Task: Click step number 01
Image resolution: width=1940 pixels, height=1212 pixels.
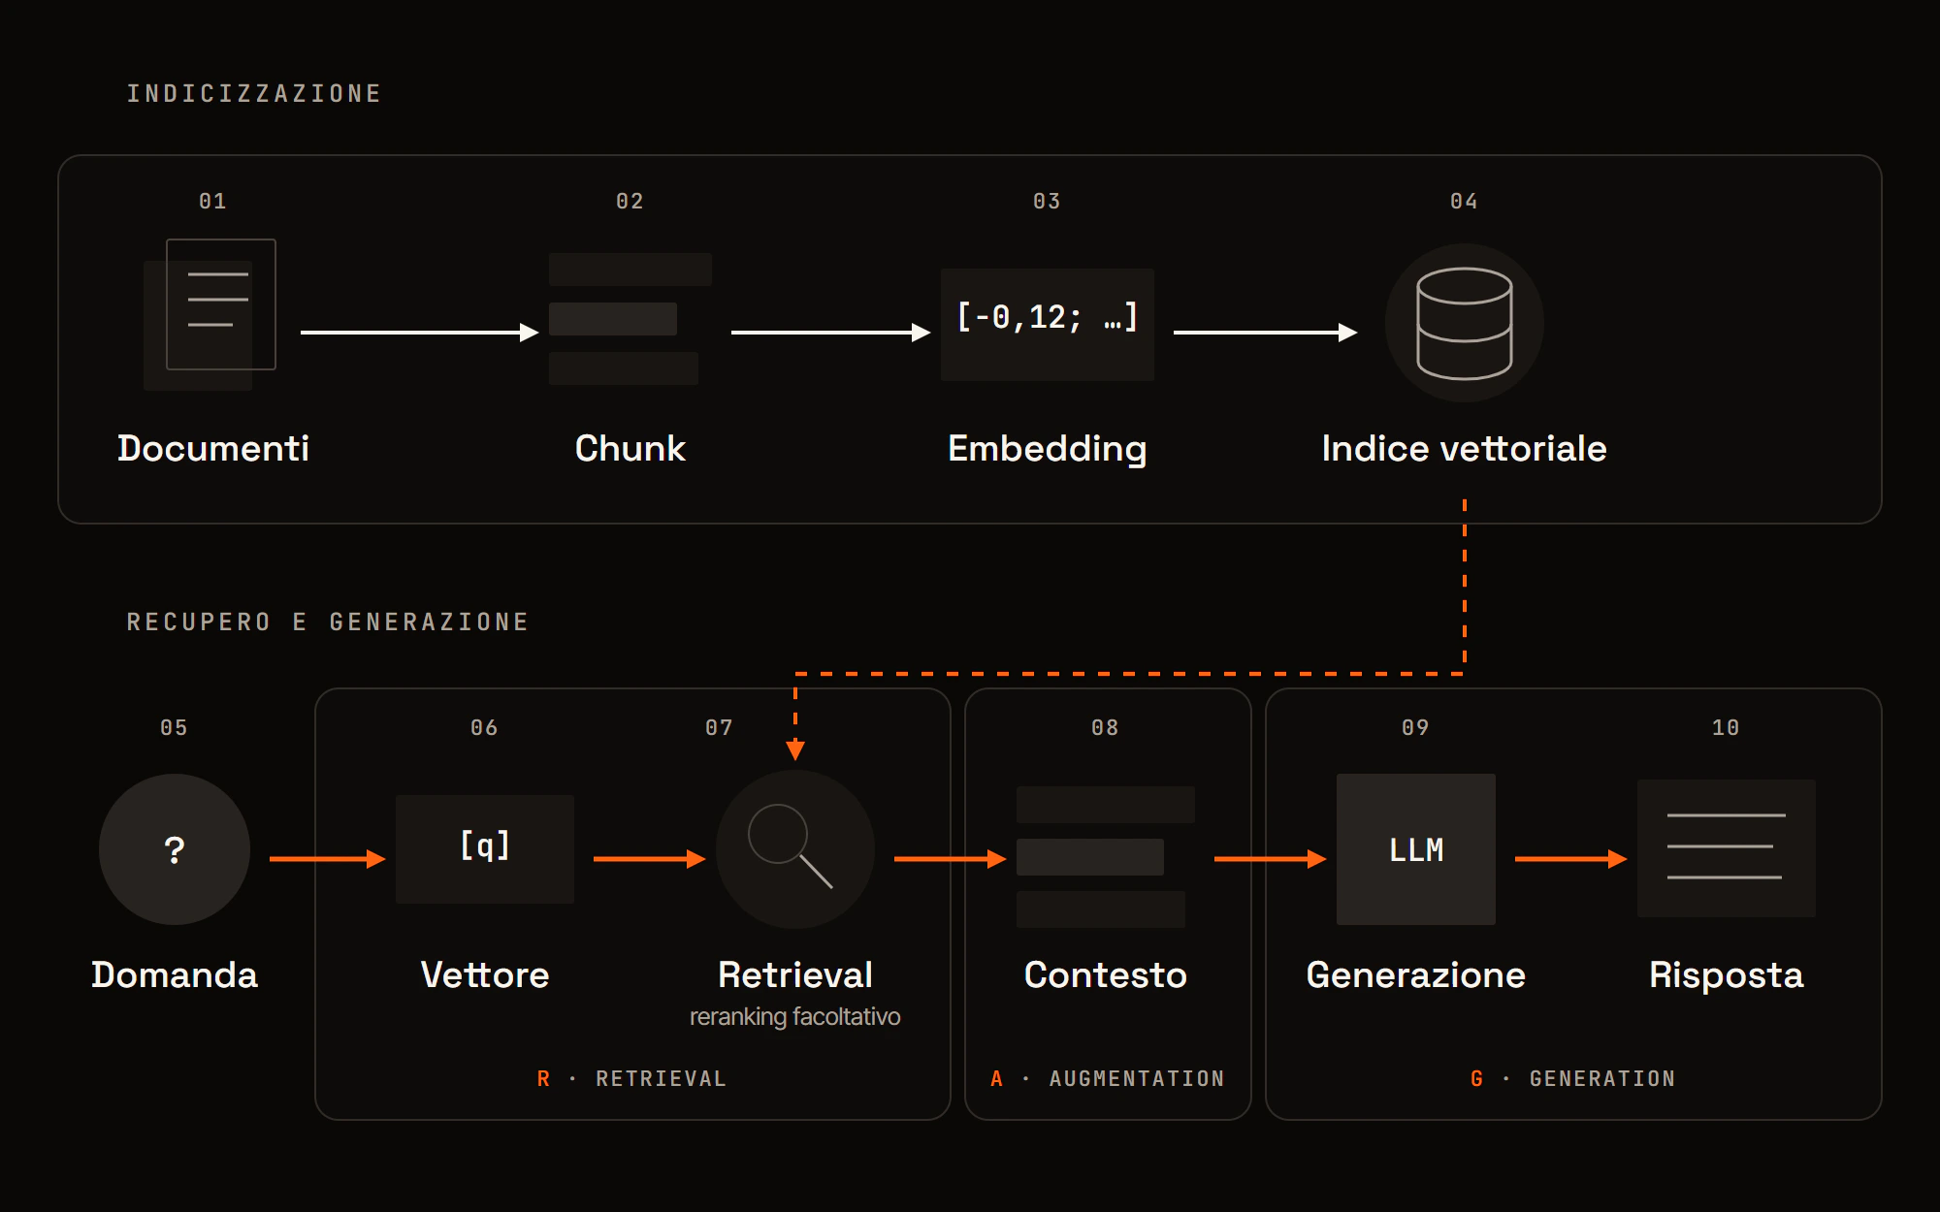Action: coord(213,202)
